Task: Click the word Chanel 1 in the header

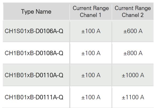Action: pos(90,15)
